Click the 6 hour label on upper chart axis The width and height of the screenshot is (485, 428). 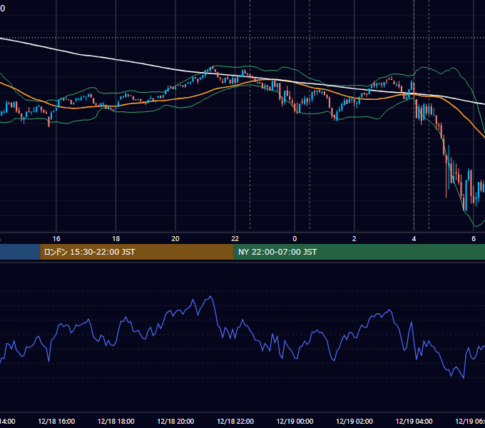474,239
